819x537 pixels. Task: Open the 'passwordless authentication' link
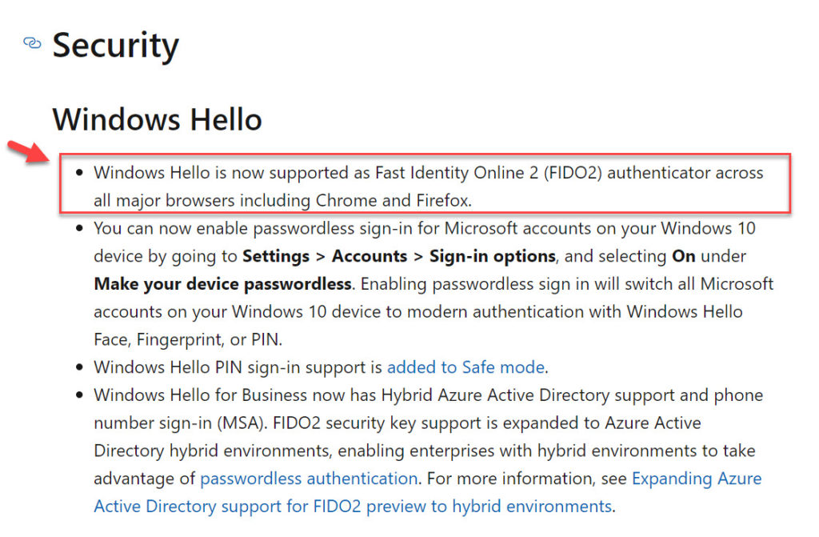tap(309, 479)
